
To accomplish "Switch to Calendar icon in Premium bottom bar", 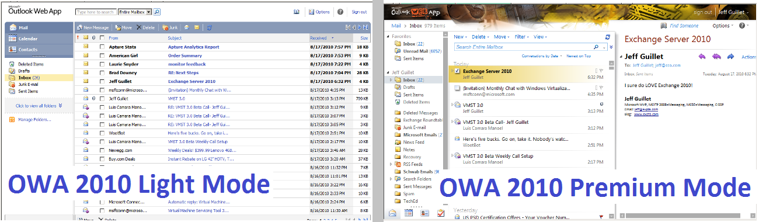I will click(x=409, y=213).
